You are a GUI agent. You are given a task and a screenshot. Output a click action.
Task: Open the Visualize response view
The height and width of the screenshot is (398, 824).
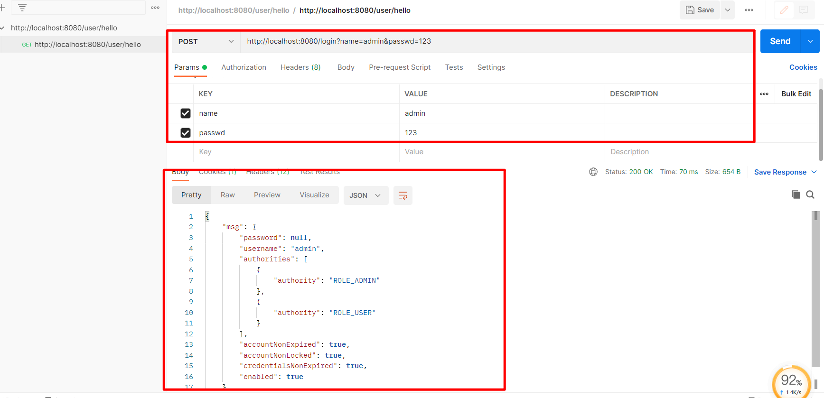[x=314, y=195]
